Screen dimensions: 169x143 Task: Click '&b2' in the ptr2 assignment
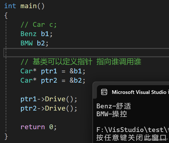(x=75, y=80)
